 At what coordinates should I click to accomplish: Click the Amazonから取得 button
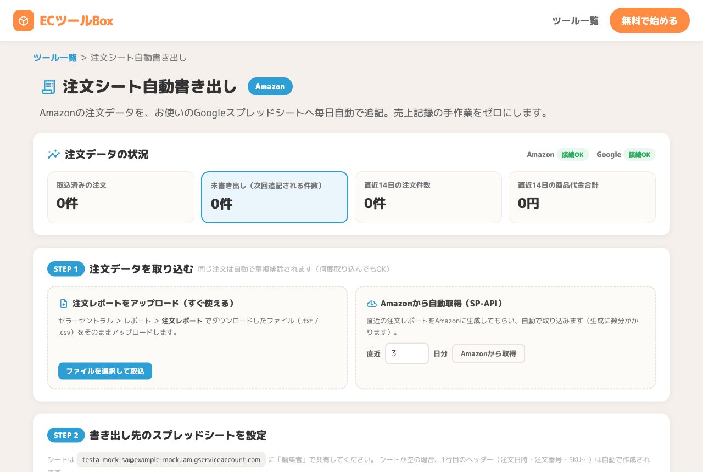coord(488,353)
